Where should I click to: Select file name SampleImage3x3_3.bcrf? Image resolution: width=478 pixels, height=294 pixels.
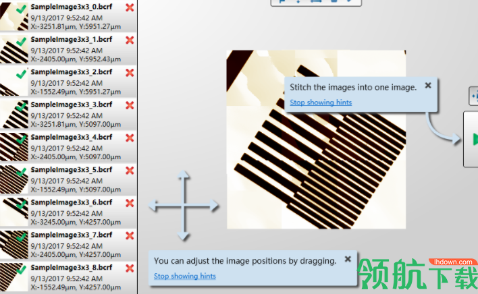pos(72,105)
